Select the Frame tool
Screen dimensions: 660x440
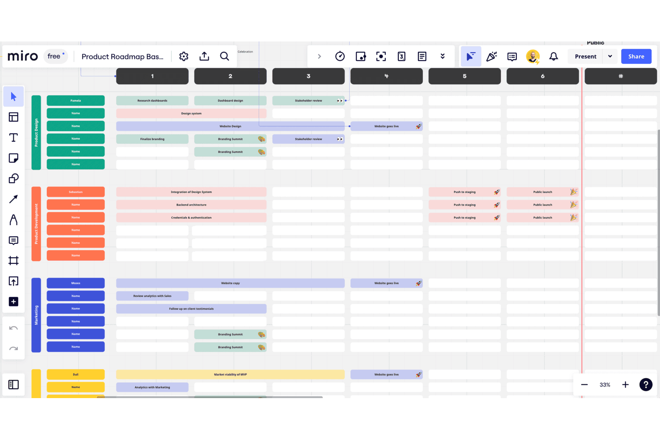coord(13,261)
